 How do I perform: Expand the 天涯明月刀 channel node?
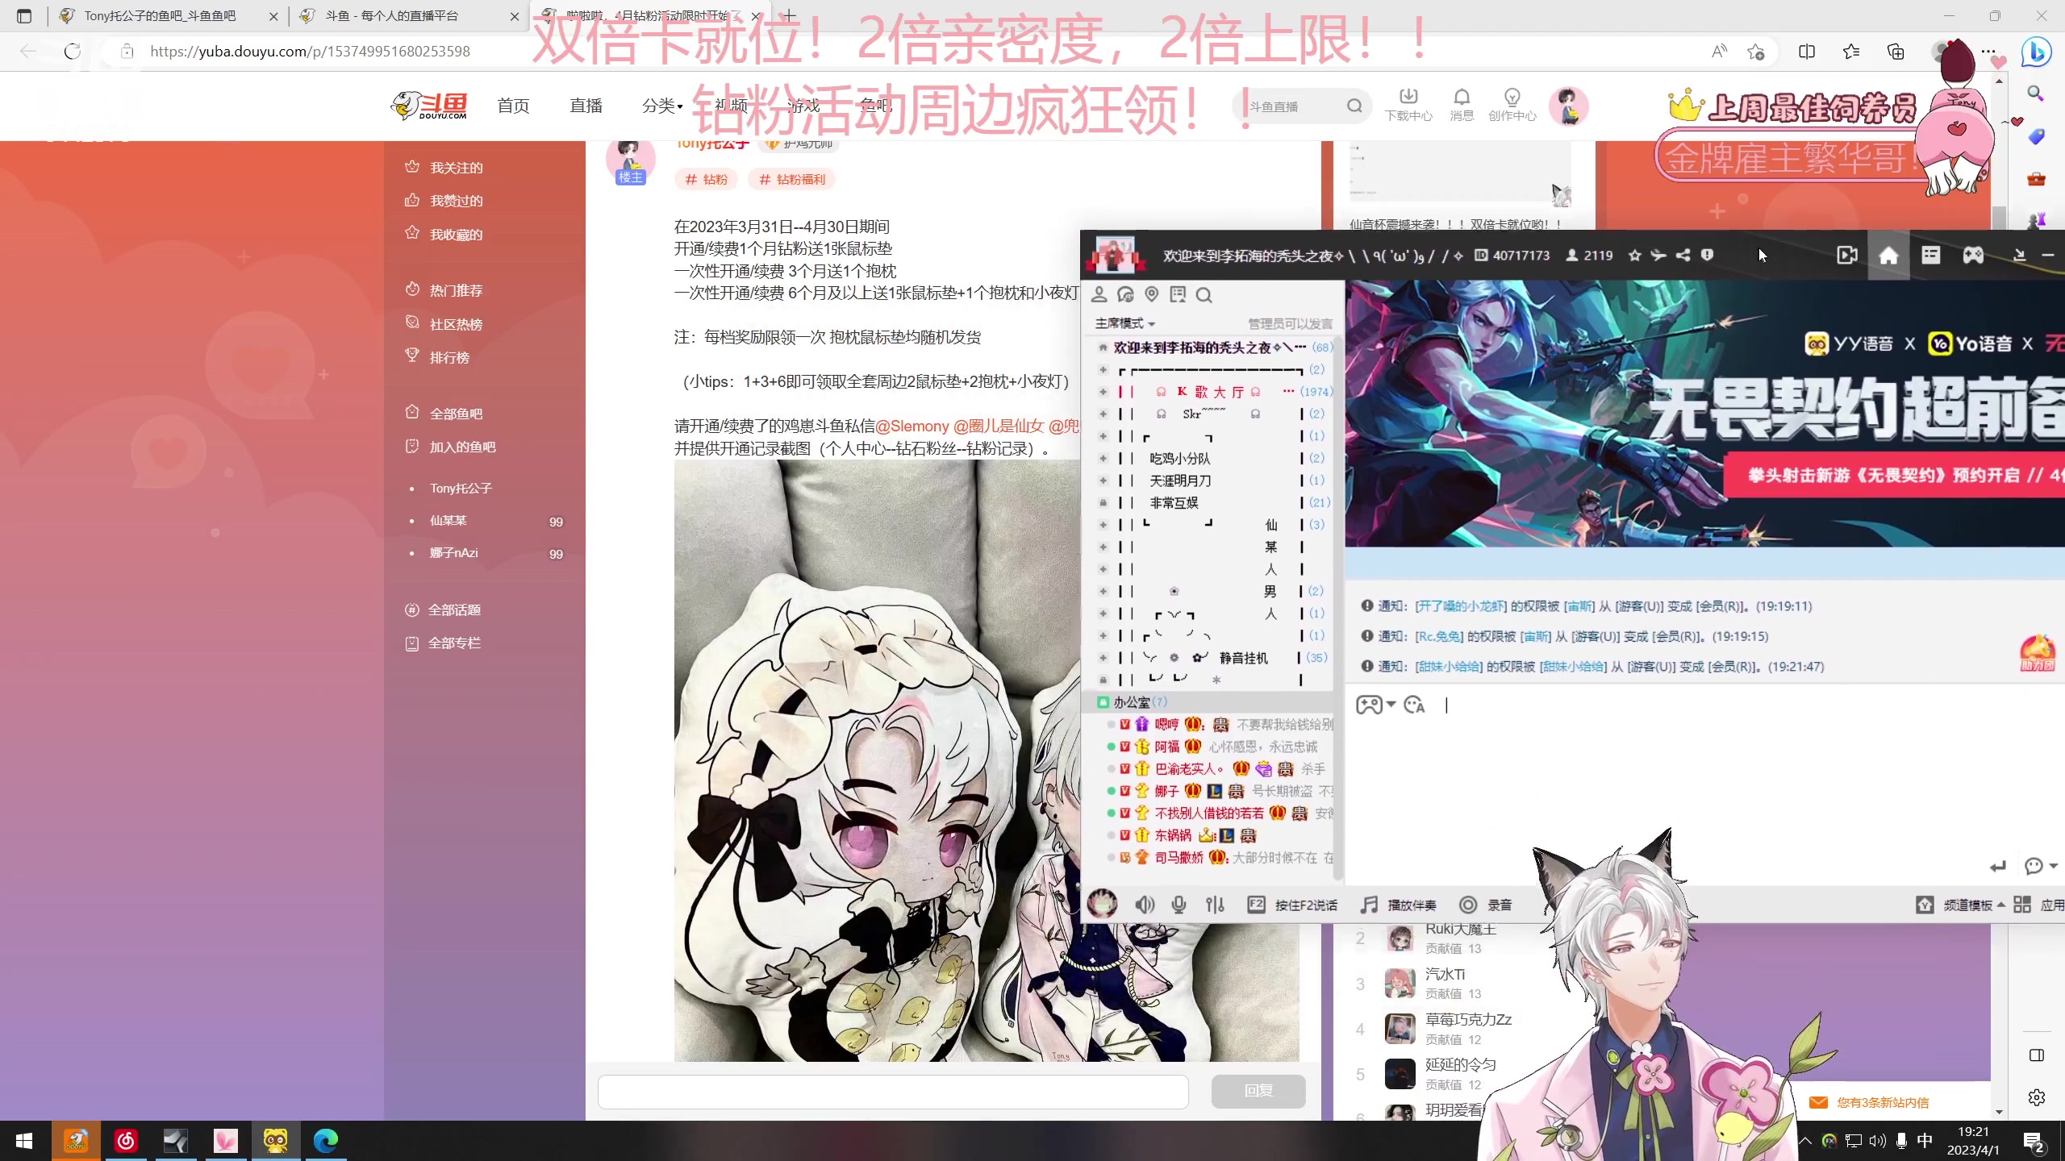[x=1103, y=481]
